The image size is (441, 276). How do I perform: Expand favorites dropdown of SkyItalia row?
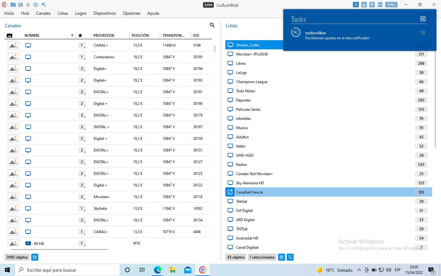point(82,209)
